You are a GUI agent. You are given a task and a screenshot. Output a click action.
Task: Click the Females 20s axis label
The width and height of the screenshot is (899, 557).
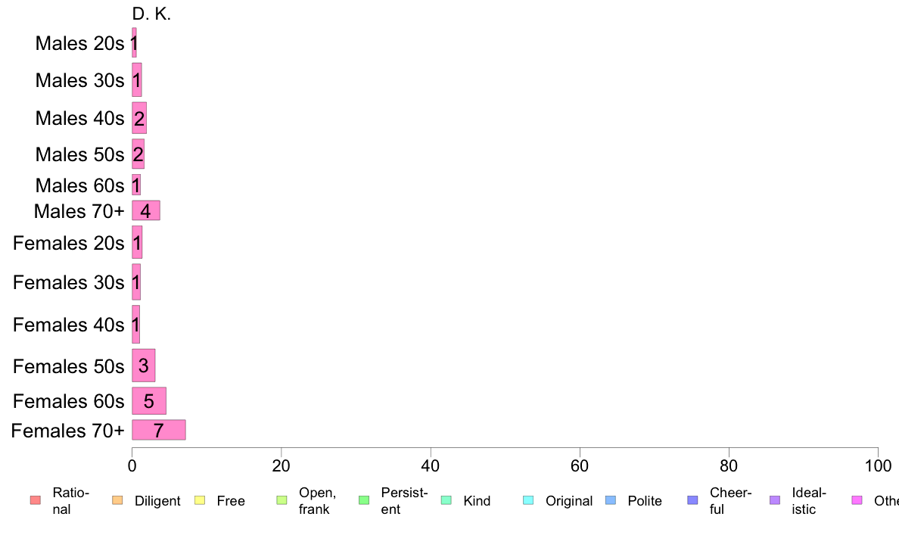tap(68, 243)
